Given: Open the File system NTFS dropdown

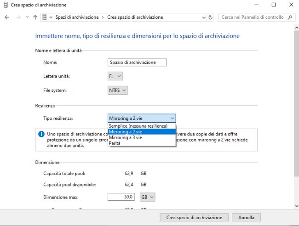Looking at the screenshot, I should (x=118, y=90).
